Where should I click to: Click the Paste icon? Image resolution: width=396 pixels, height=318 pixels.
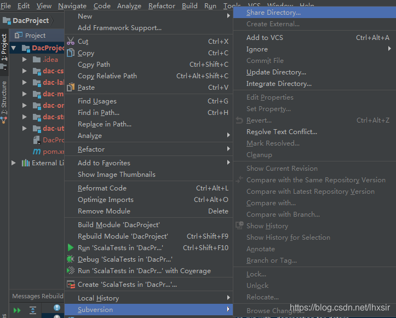pos(71,87)
